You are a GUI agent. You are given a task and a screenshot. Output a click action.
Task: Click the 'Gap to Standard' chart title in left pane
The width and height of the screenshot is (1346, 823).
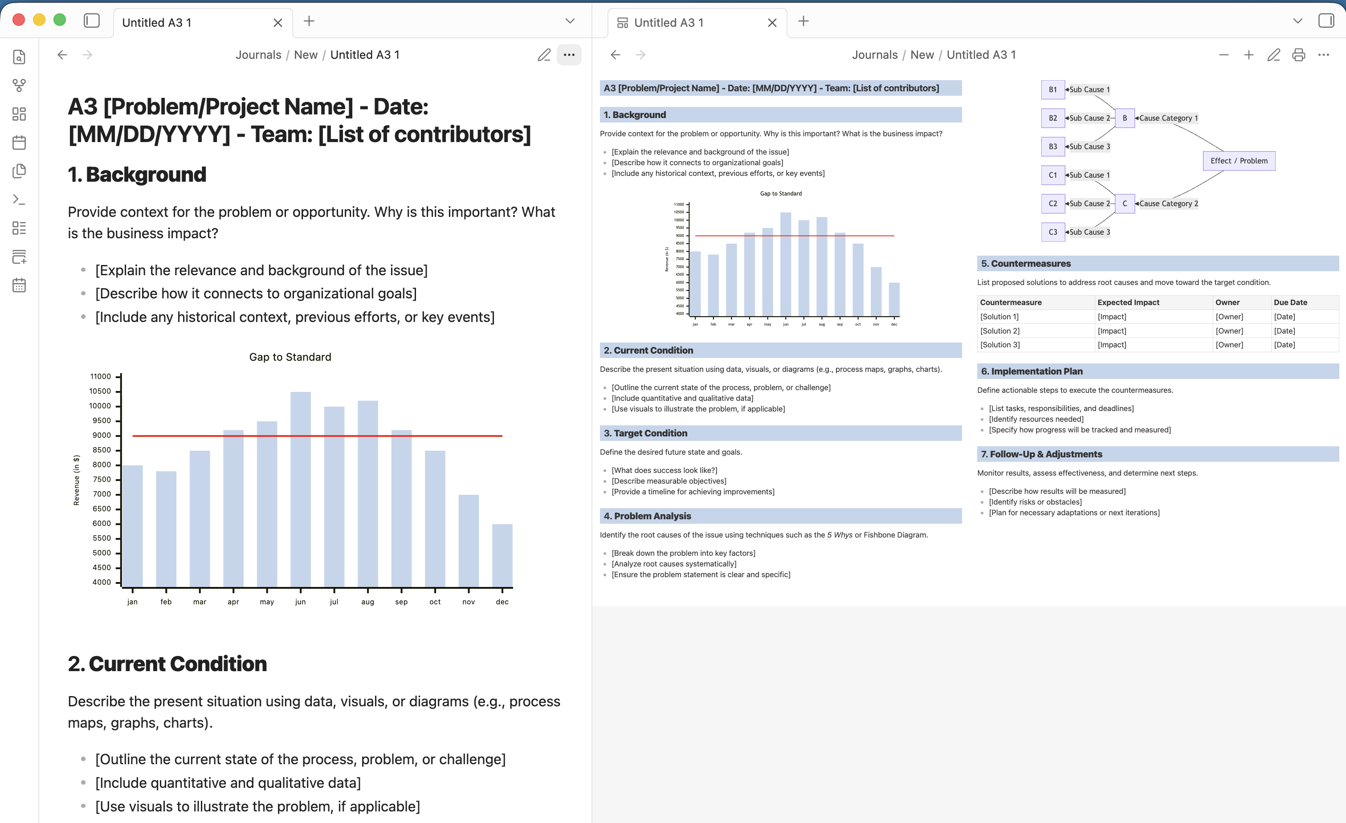[290, 357]
